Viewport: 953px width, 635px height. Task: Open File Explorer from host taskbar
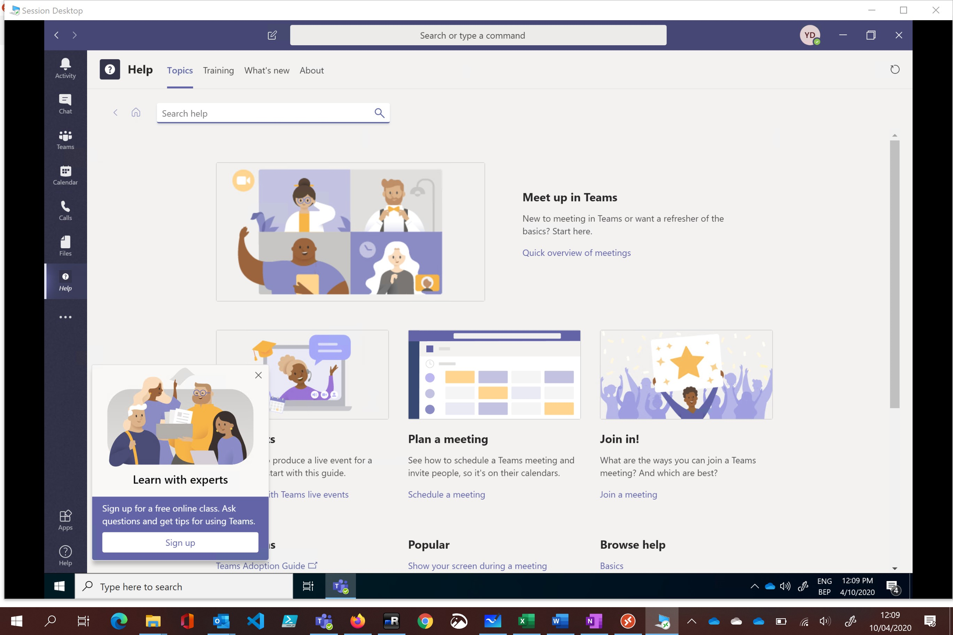(x=153, y=621)
